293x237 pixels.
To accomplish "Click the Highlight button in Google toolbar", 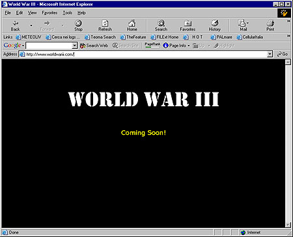I will click(x=224, y=46).
